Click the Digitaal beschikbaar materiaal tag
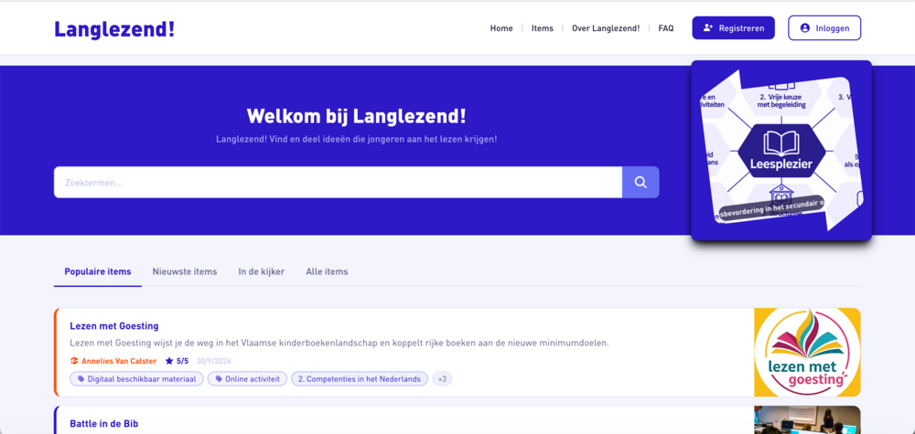Viewport: 915px width, 434px height. click(x=136, y=378)
